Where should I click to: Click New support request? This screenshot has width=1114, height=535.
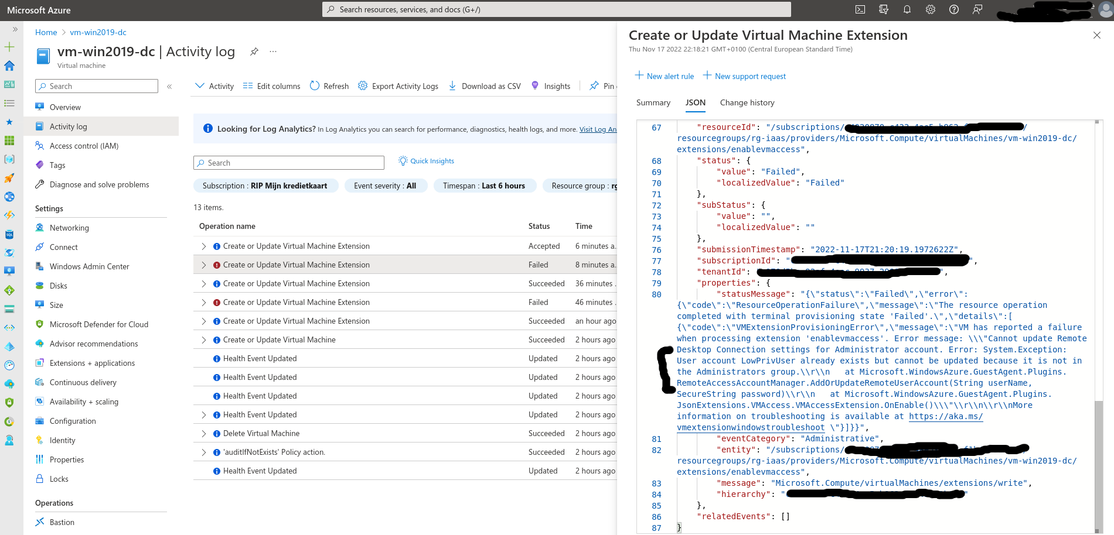pyautogui.click(x=744, y=76)
